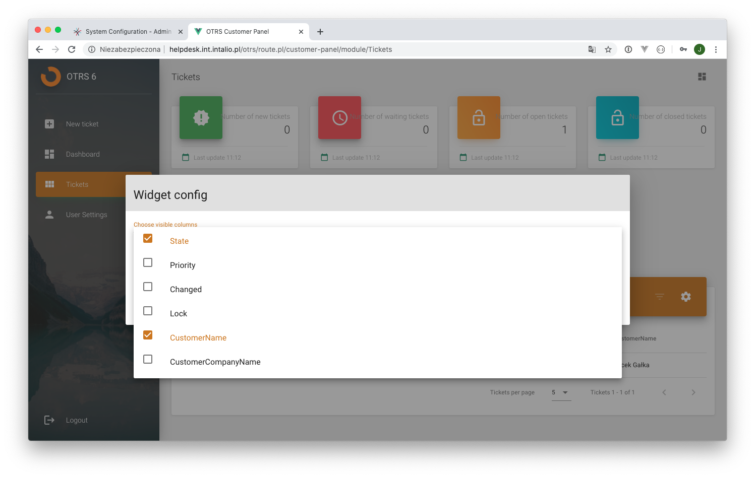755x478 pixels.
Task: Go to previous tickets page chevron
Action: click(x=664, y=392)
